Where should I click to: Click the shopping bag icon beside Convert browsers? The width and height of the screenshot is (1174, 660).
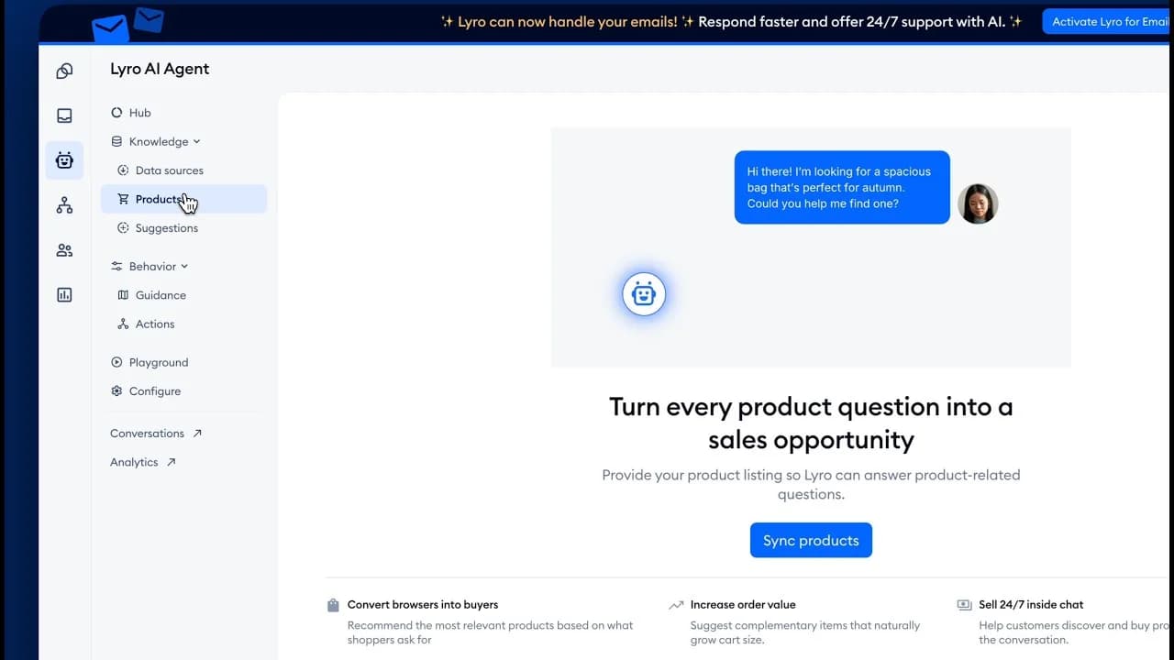coord(333,605)
